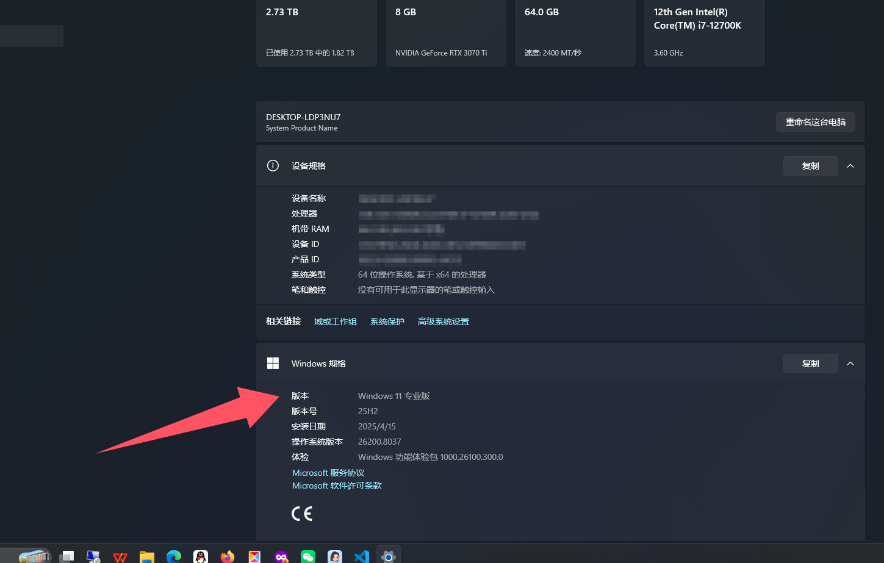884x563 pixels.
Task: Launch Microsoft Edge from the taskbar
Action: (x=174, y=556)
